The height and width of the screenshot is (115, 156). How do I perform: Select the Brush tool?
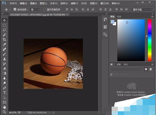pyautogui.click(x=4, y=54)
